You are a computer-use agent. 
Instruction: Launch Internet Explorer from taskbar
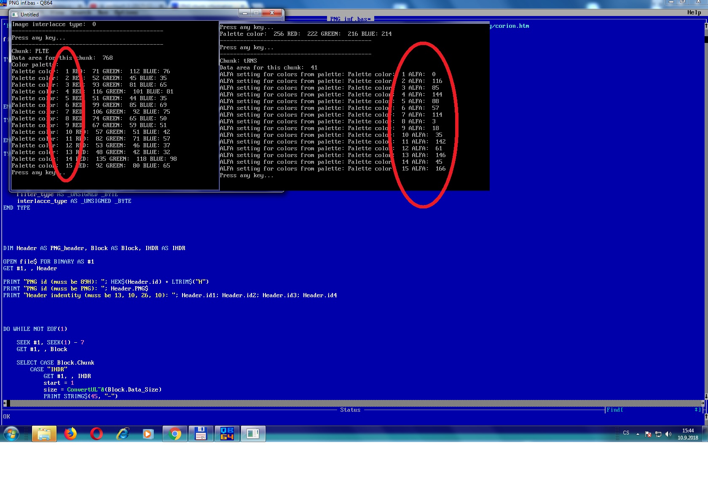pos(123,434)
